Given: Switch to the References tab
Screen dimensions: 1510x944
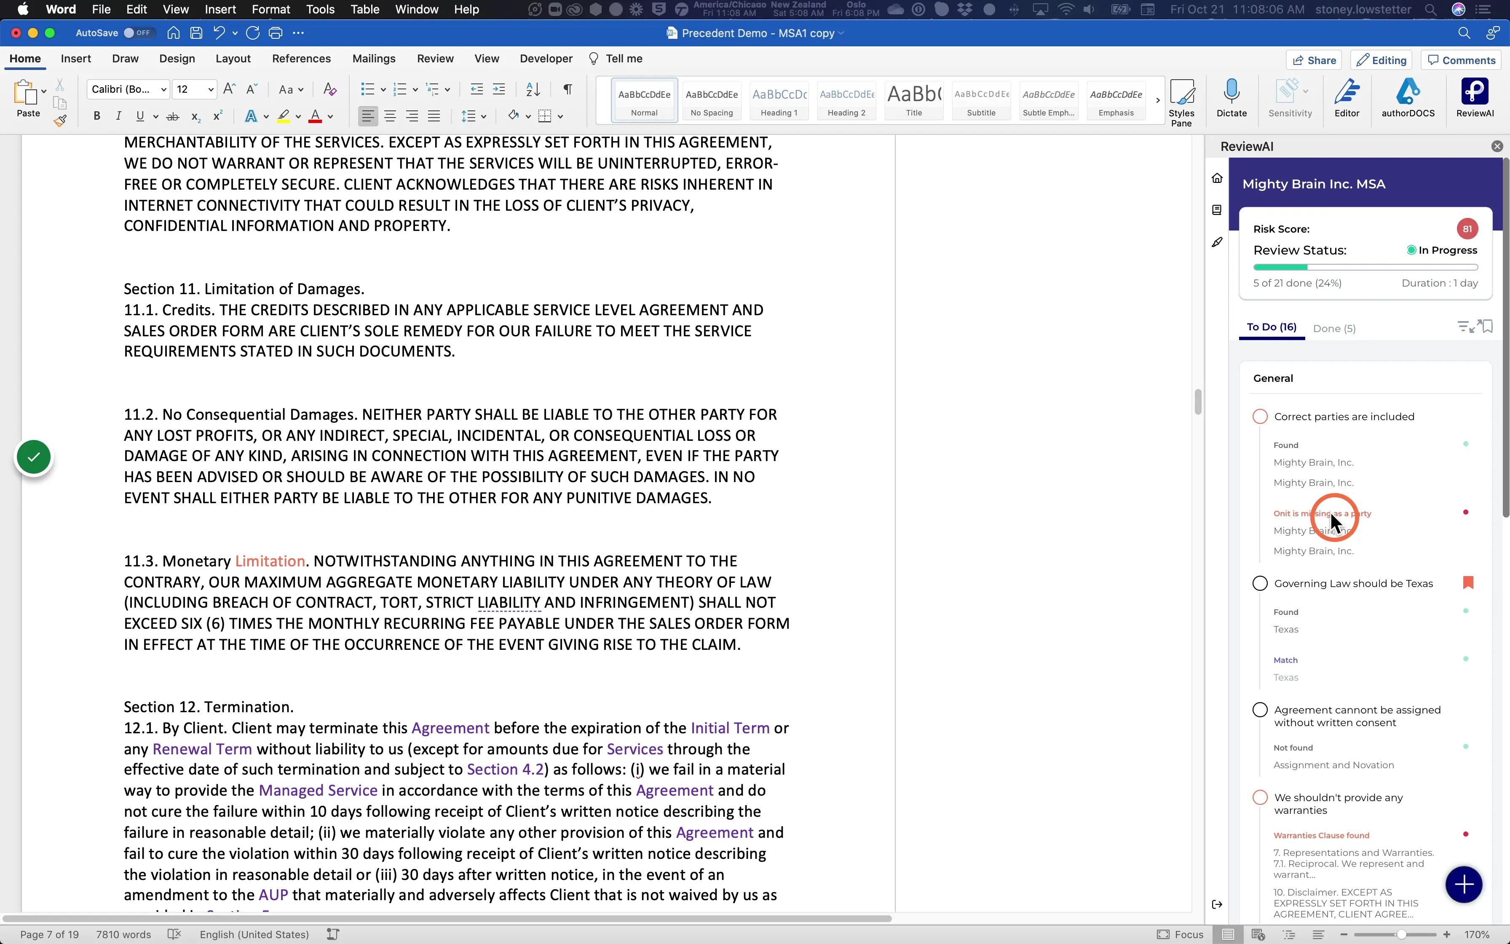Looking at the screenshot, I should click(301, 59).
